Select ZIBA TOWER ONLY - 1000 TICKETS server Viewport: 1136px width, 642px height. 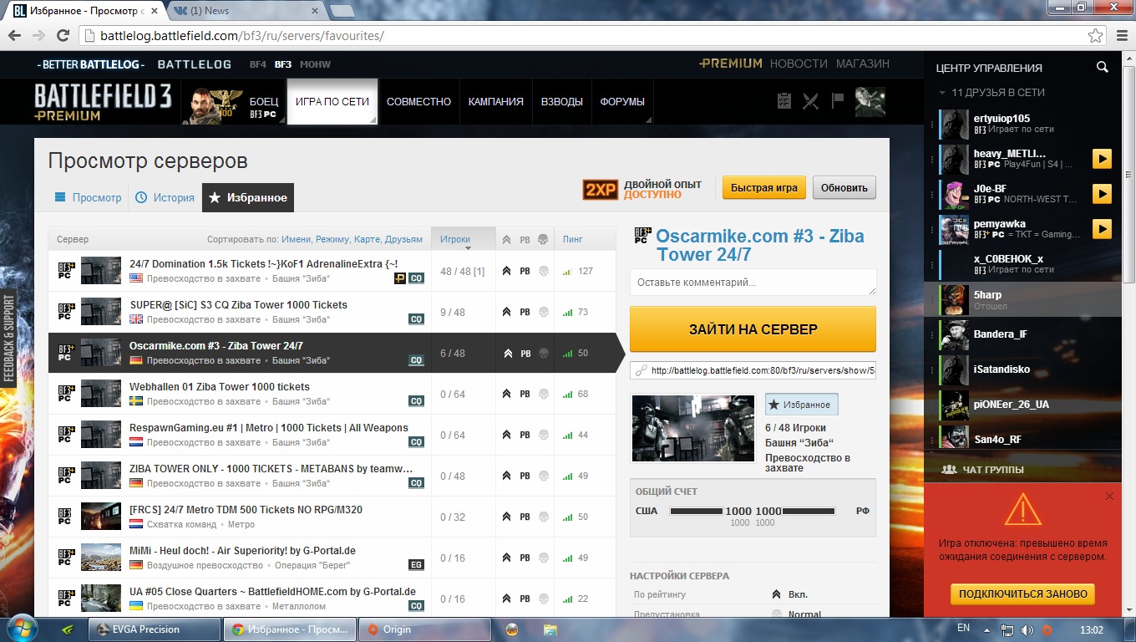pos(332,476)
